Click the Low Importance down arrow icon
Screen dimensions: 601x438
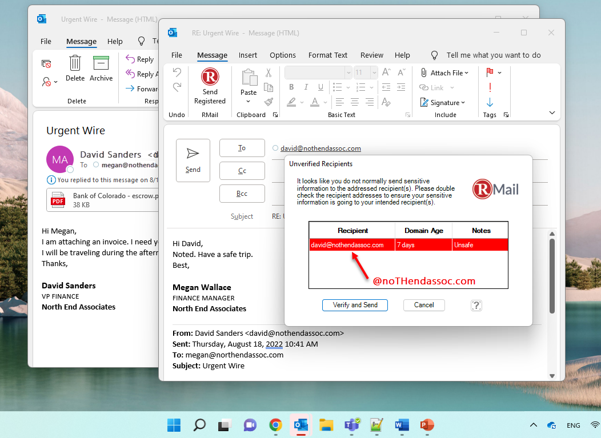pyautogui.click(x=490, y=102)
